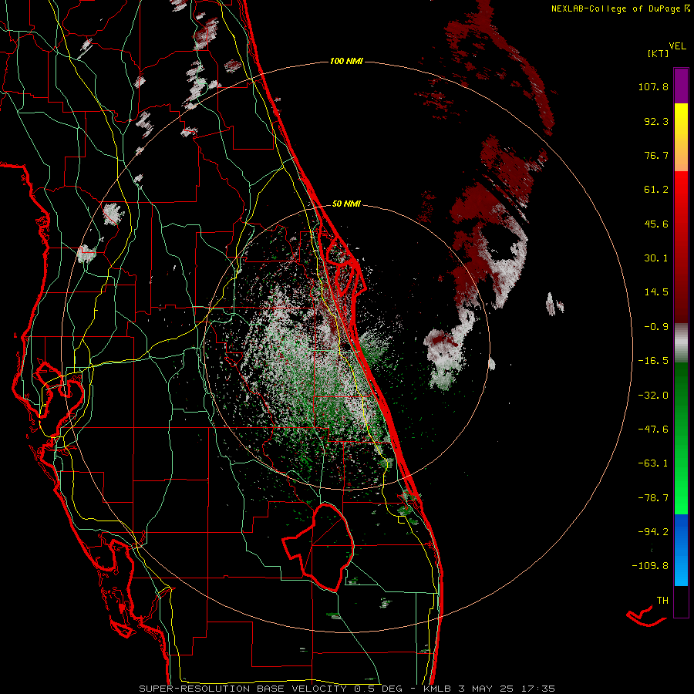
Task: Click the -94.2 velocity scale value
Action: pos(653,531)
